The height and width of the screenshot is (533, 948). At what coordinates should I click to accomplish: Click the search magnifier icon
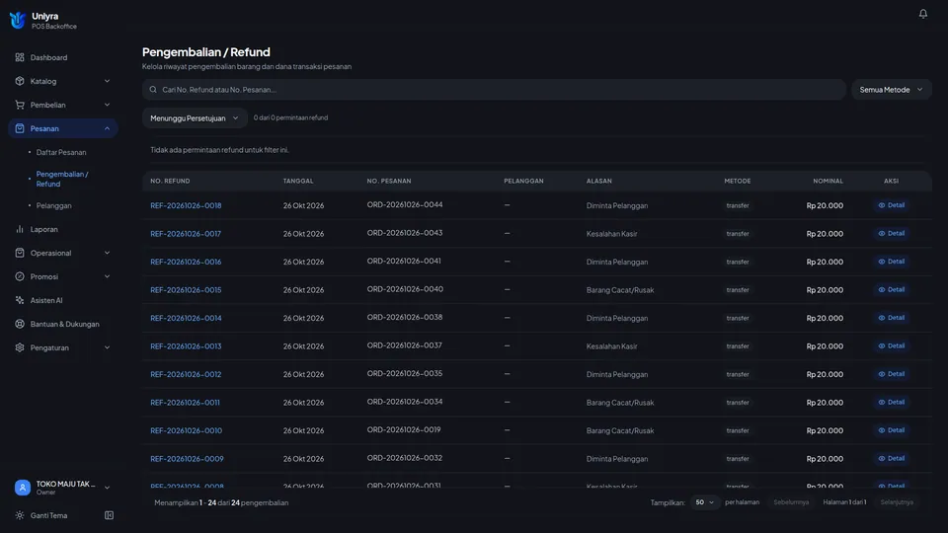tap(153, 90)
